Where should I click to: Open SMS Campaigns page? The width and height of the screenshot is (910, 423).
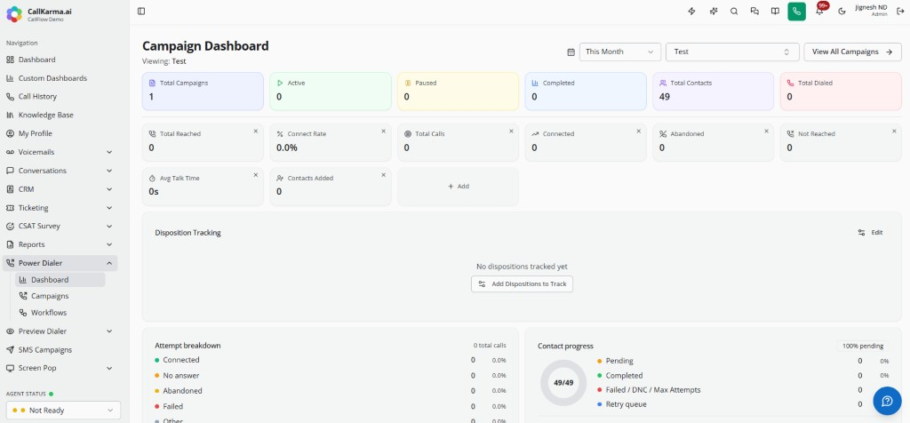(x=60, y=350)
